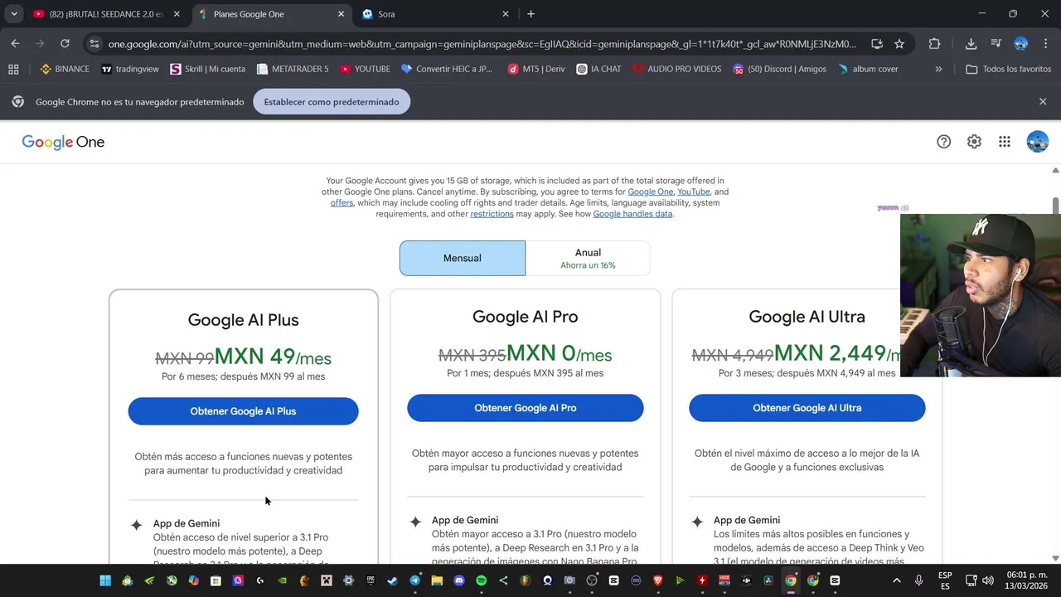
Task: Open the restrictions link
Action: tap(492, 214)
